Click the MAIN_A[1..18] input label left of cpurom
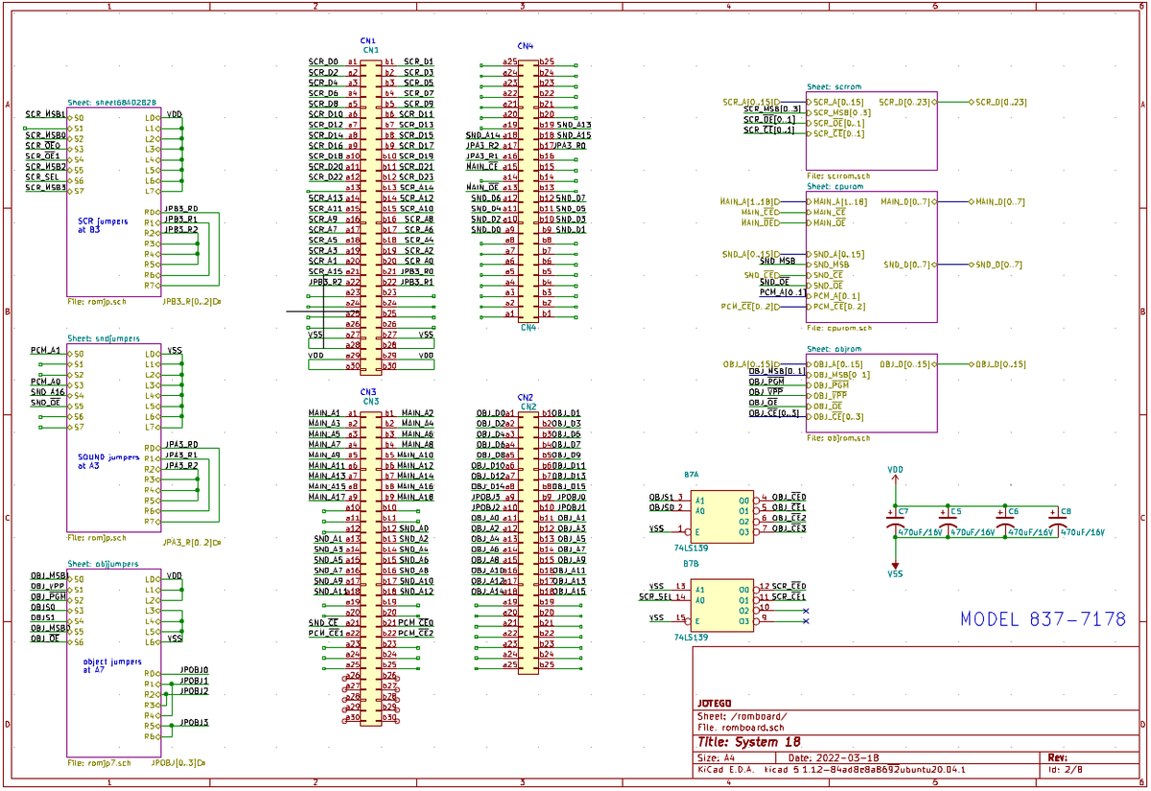This screenshot has height=791, width=1151. (750, 201)
